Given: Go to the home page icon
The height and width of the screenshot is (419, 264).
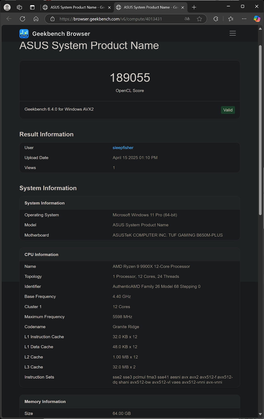Looking at the screenshot, I should (x=36, y=19).
